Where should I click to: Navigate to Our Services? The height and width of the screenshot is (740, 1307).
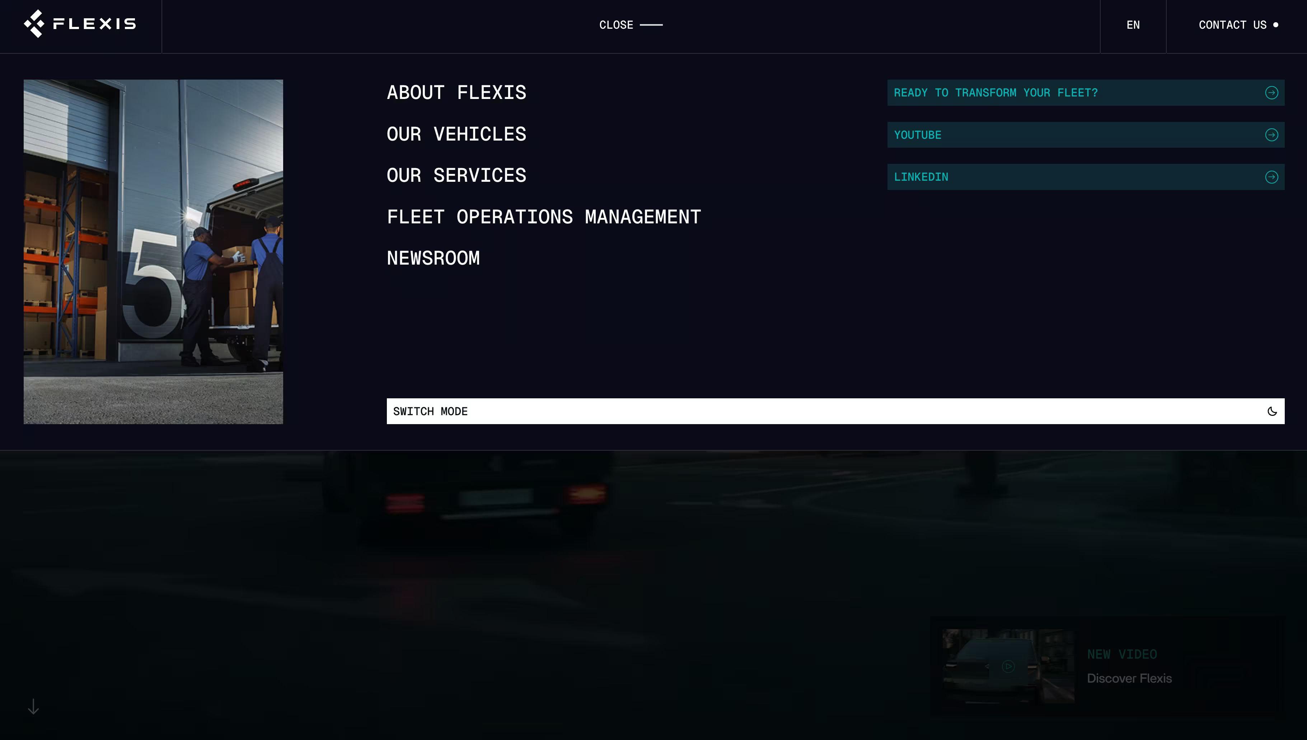pyautogui.click(x=456, y=175)
